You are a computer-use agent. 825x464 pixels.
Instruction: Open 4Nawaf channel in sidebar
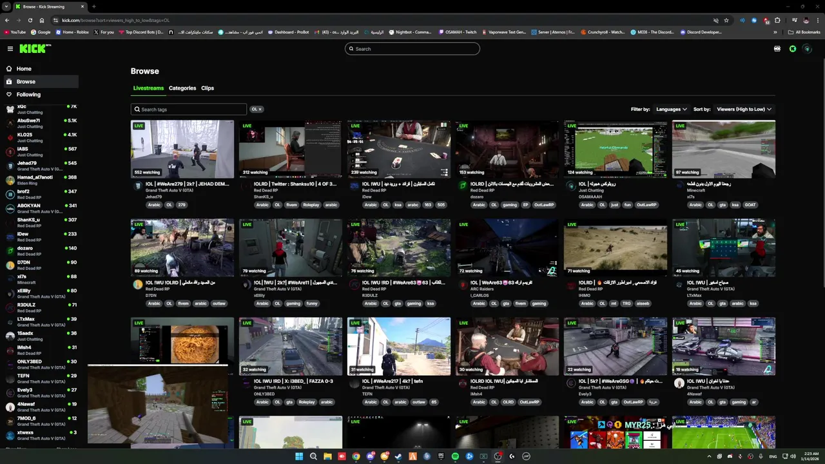tap(40, 407)
